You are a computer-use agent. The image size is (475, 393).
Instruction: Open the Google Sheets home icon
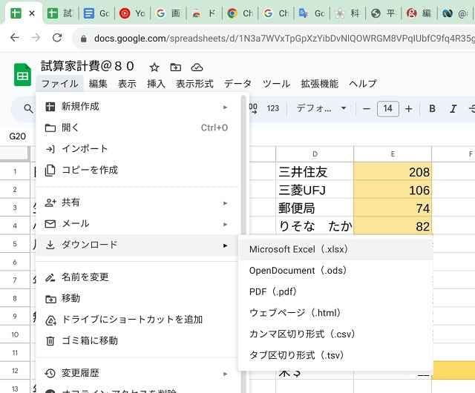click(x=22, y=75)
